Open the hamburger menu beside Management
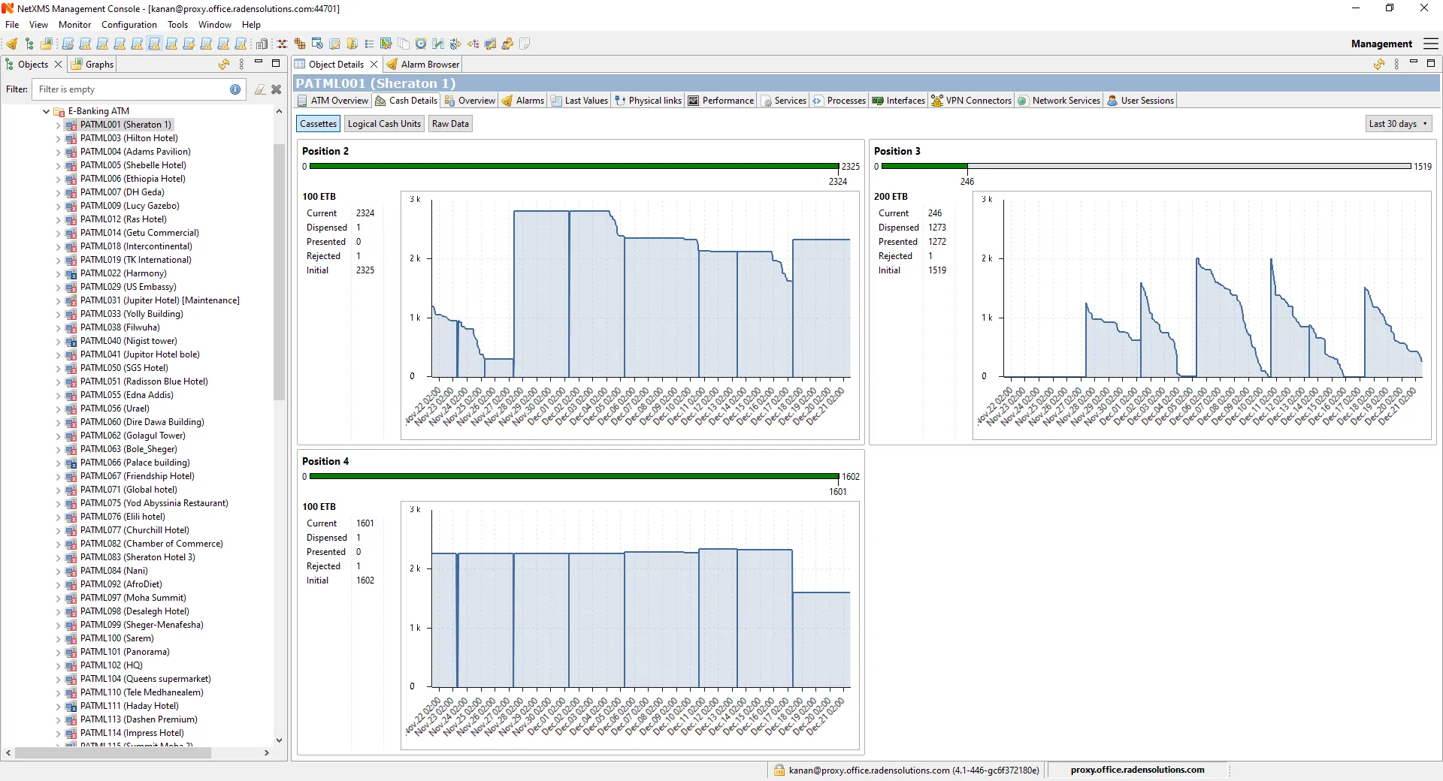This screenshot has width=1443, height=781. click(x=1431, y=44)
